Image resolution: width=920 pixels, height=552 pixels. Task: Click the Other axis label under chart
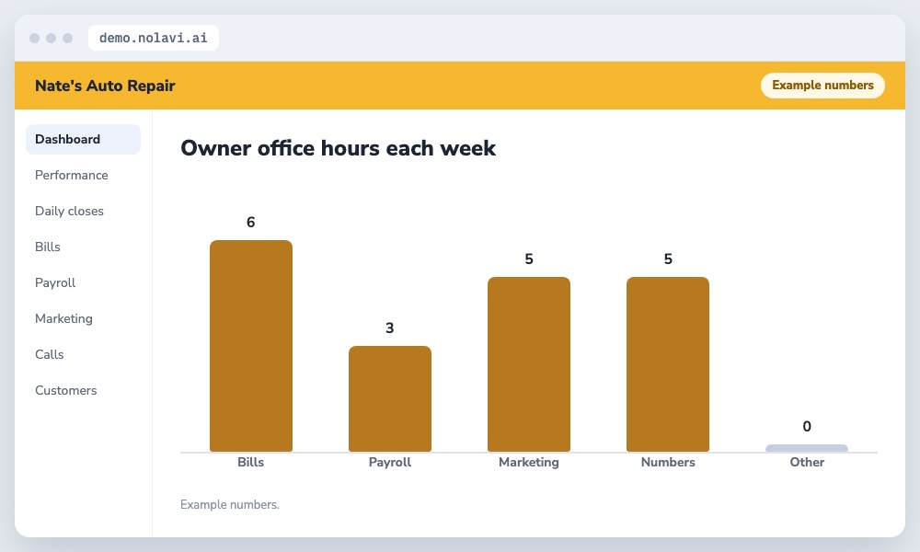click(x=807, y=462)
